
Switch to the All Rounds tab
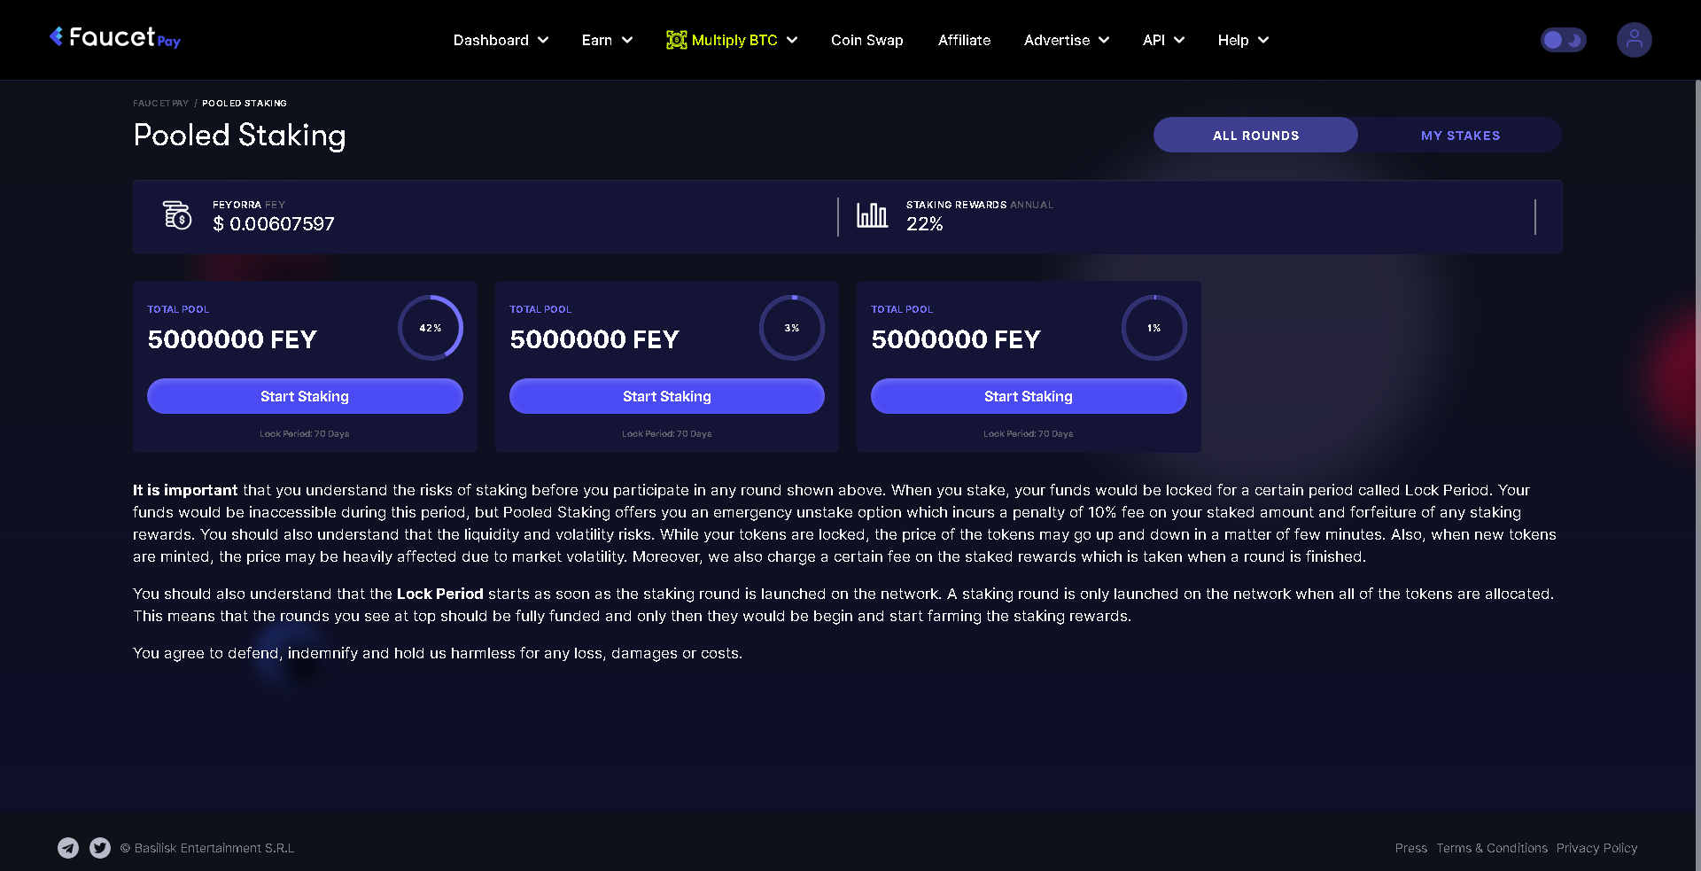coord(1255,135)
